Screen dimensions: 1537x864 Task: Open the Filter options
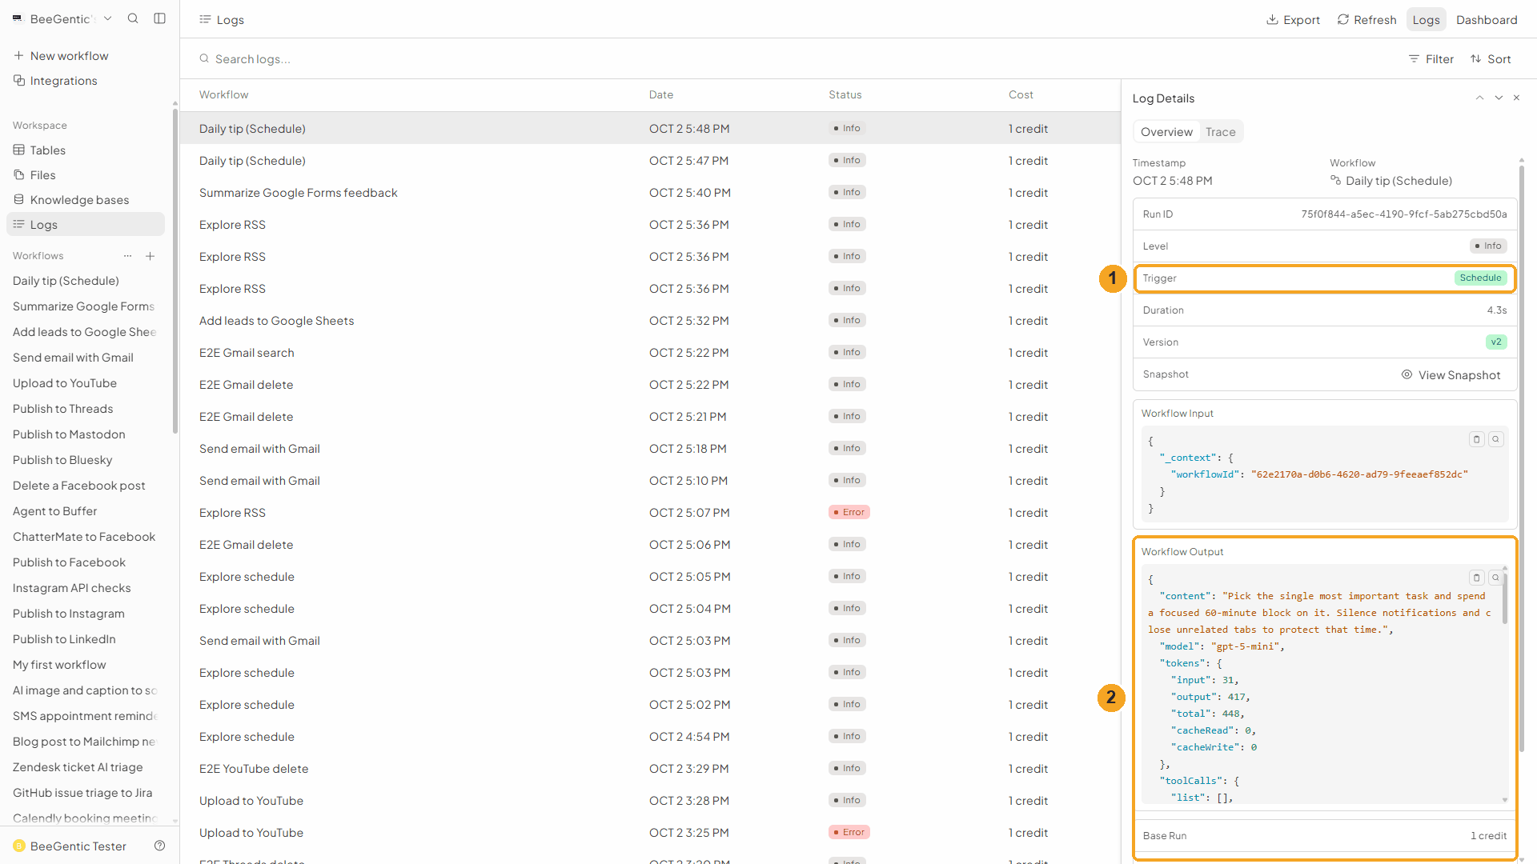click(x=1431, y=59)
